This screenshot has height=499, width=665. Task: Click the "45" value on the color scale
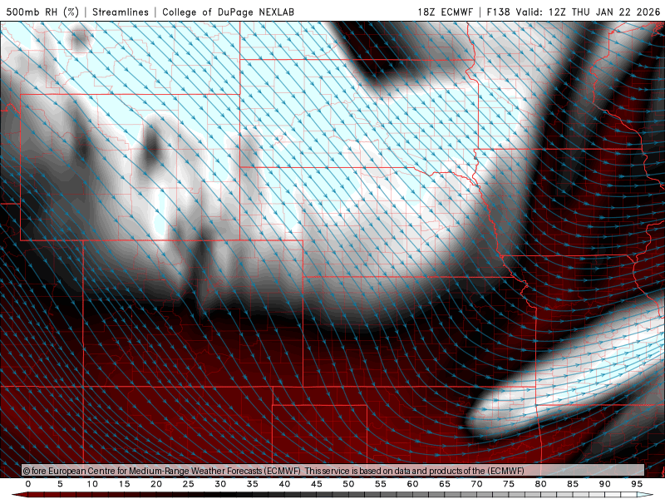[x=317, y=484]
